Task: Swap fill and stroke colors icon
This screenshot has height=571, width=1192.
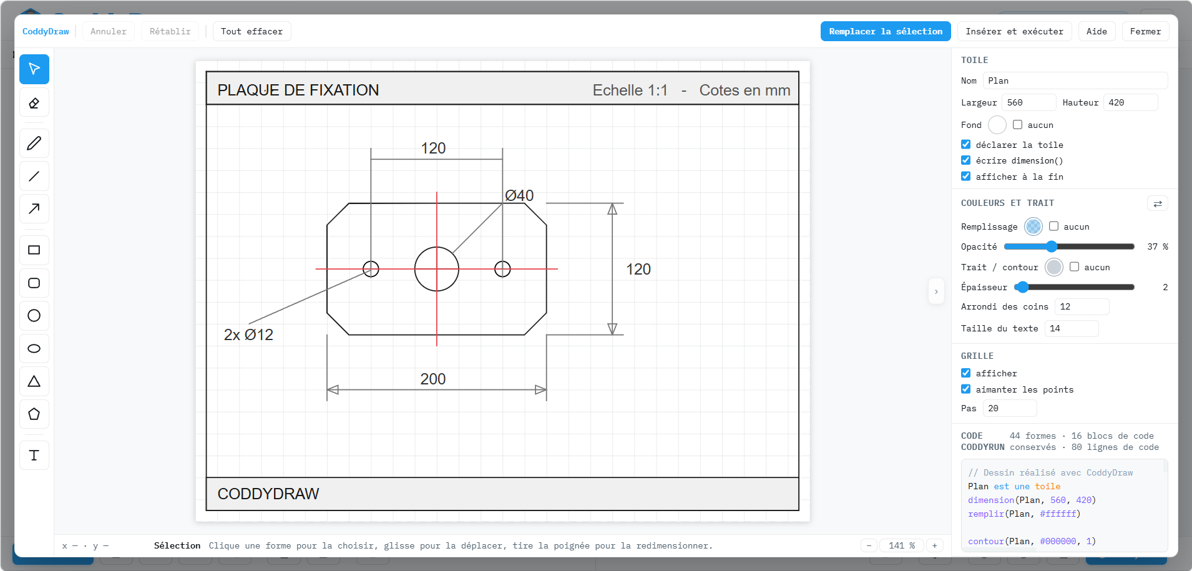Action: [1158, 203]
